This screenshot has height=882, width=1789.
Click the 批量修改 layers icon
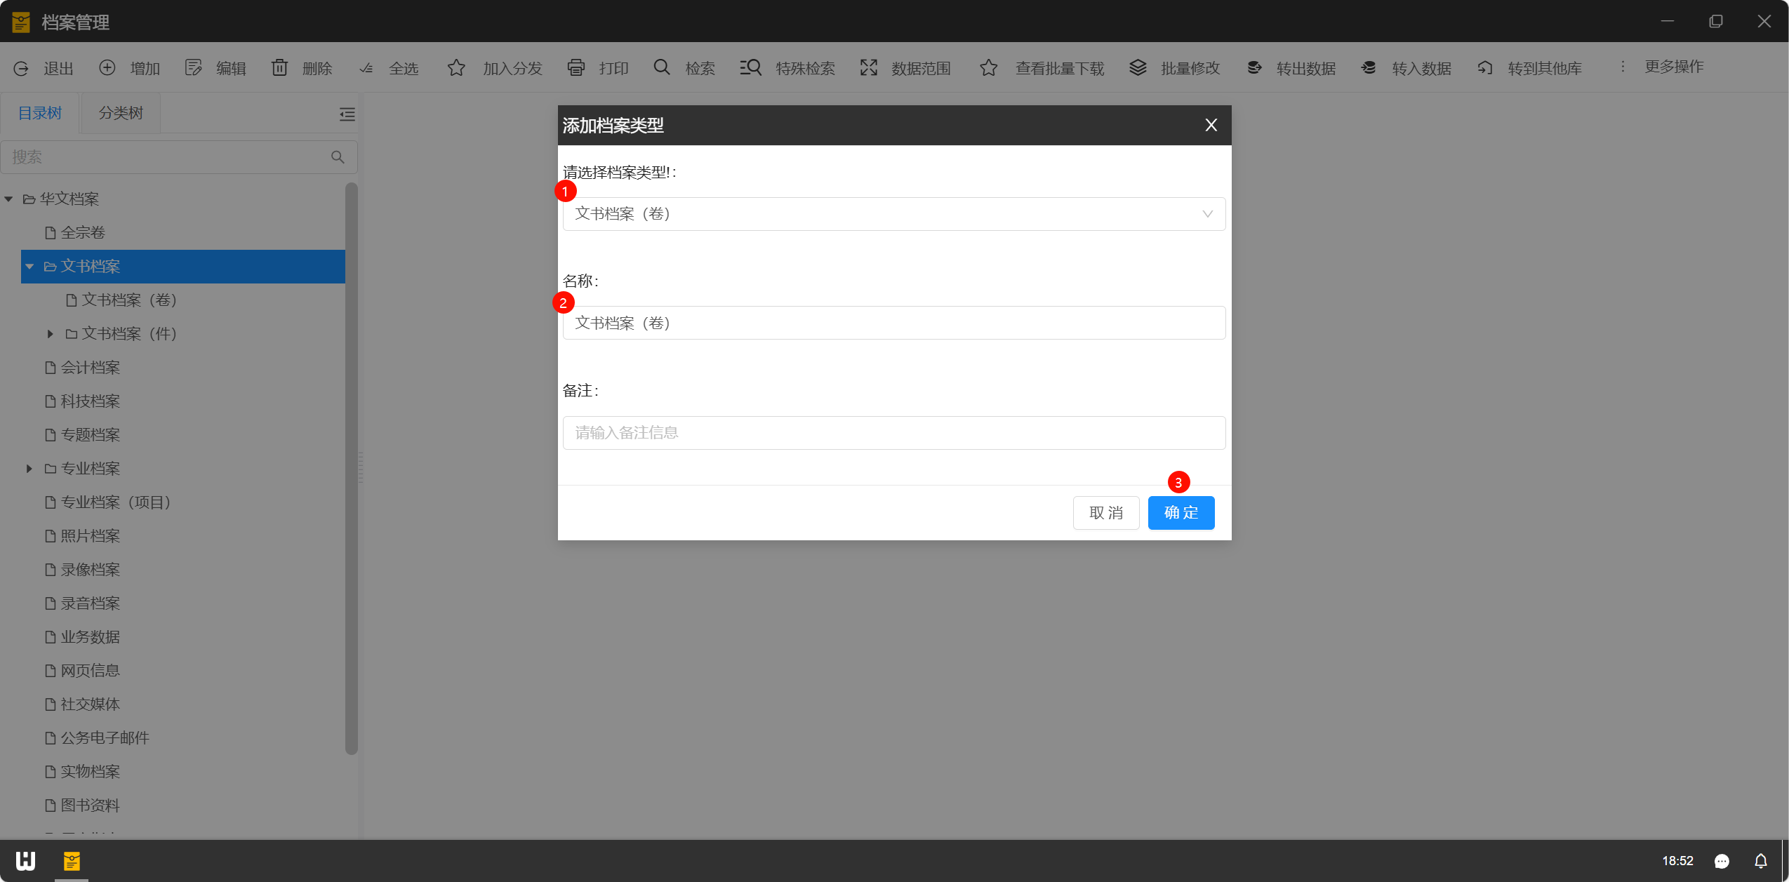click(x=1138, y=67)
